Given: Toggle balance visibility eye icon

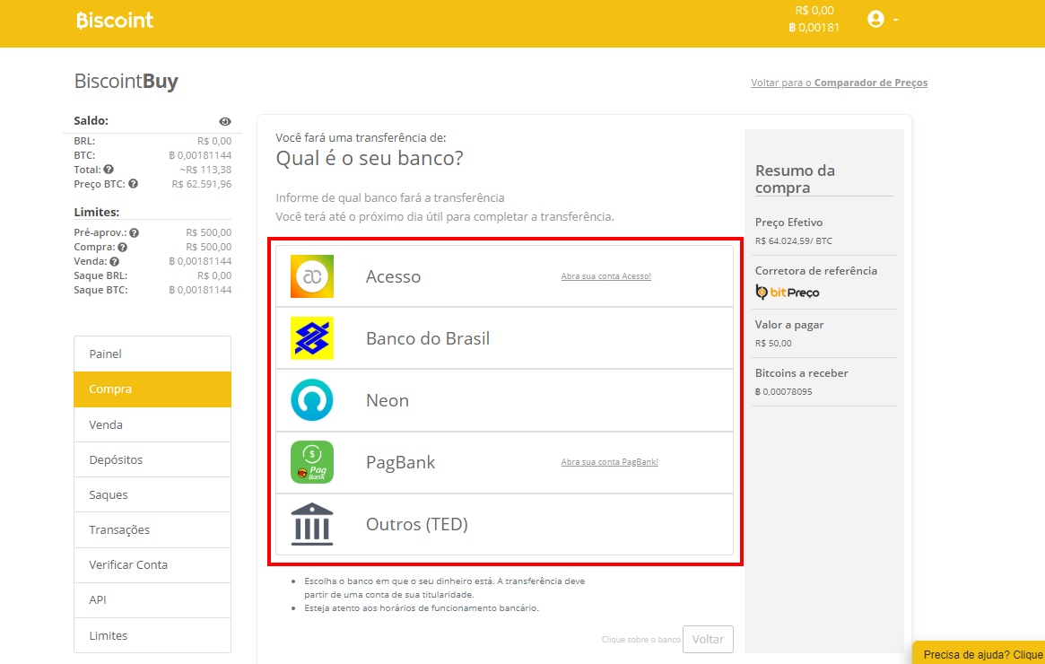Looking at the screenshot, I should pos(224,121).
